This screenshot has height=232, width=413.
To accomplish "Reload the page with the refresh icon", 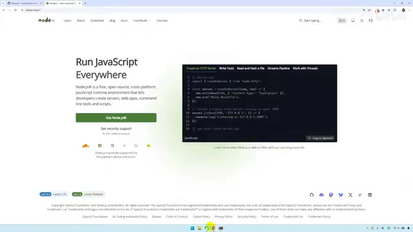I will pos(15,10).
